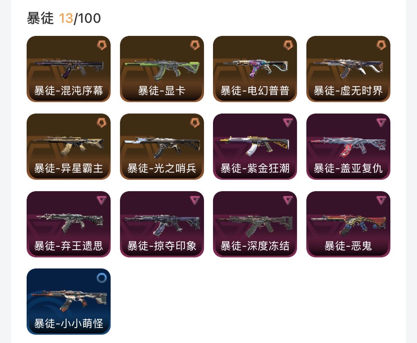Select the 暴徒-弃王遗思 weapon skin

(x=68, y=224)
